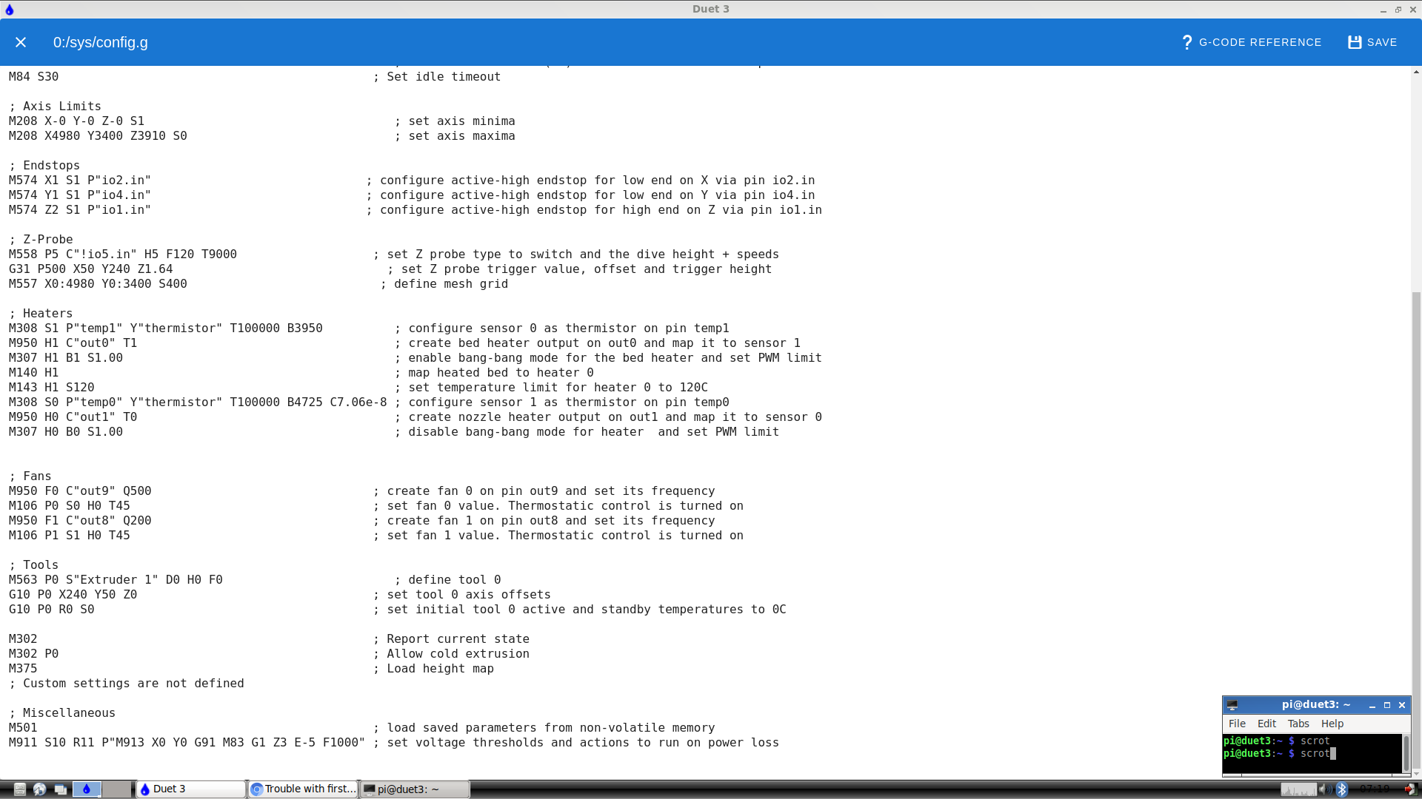Close the config.g editor with the X icon
The image size is (1422, 799).
pyautogui.click(x=21, y=42)
